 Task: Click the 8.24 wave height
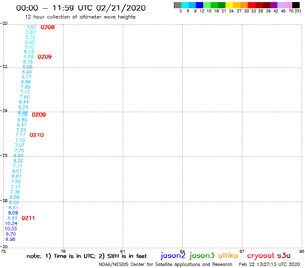pyautogui.click(x=23, y=107)
